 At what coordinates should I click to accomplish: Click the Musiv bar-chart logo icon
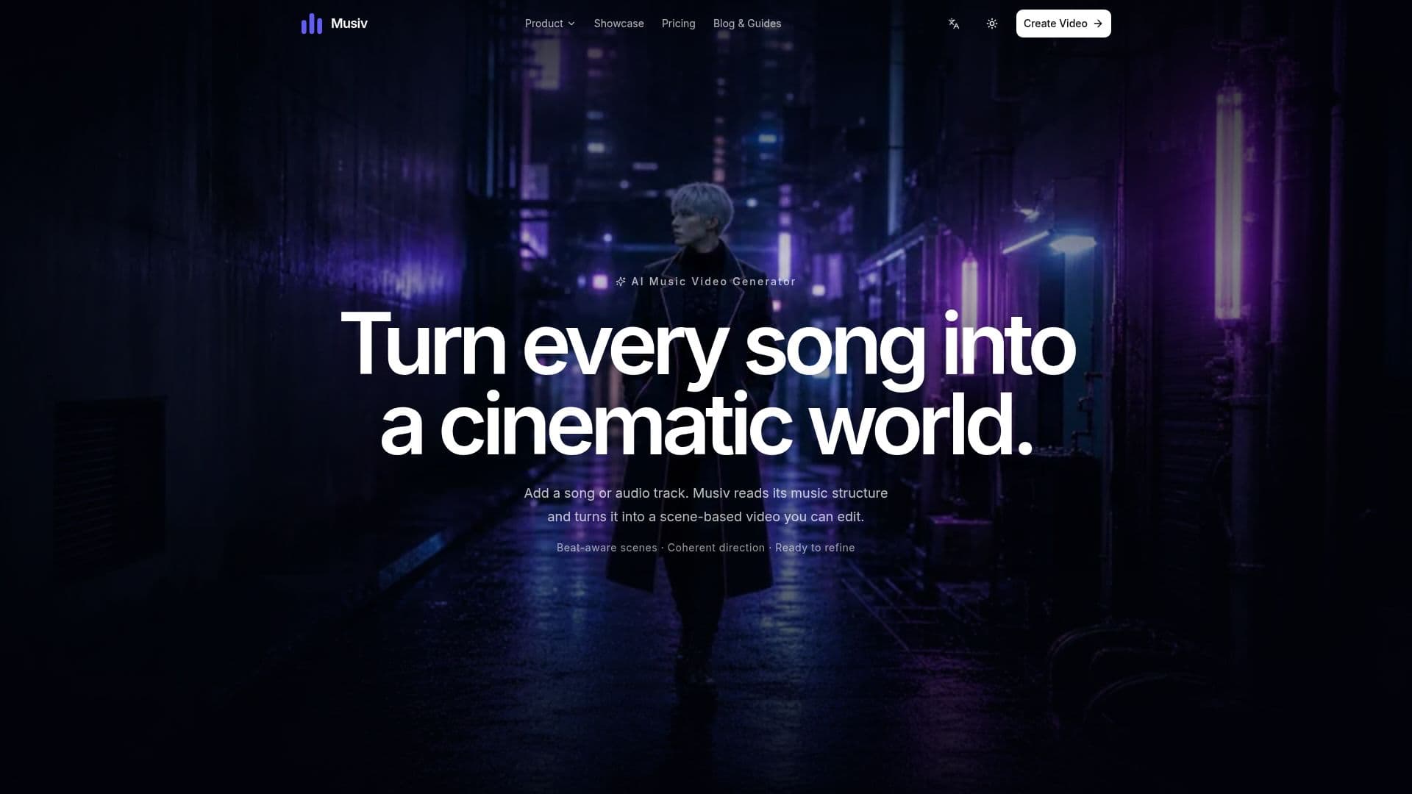[x=312, y=24]
